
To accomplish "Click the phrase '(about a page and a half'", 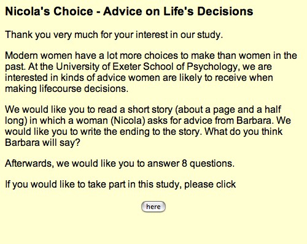I will pos(228,110).
